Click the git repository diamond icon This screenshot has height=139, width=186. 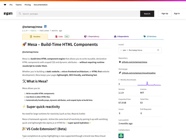[x=120, y=62]
